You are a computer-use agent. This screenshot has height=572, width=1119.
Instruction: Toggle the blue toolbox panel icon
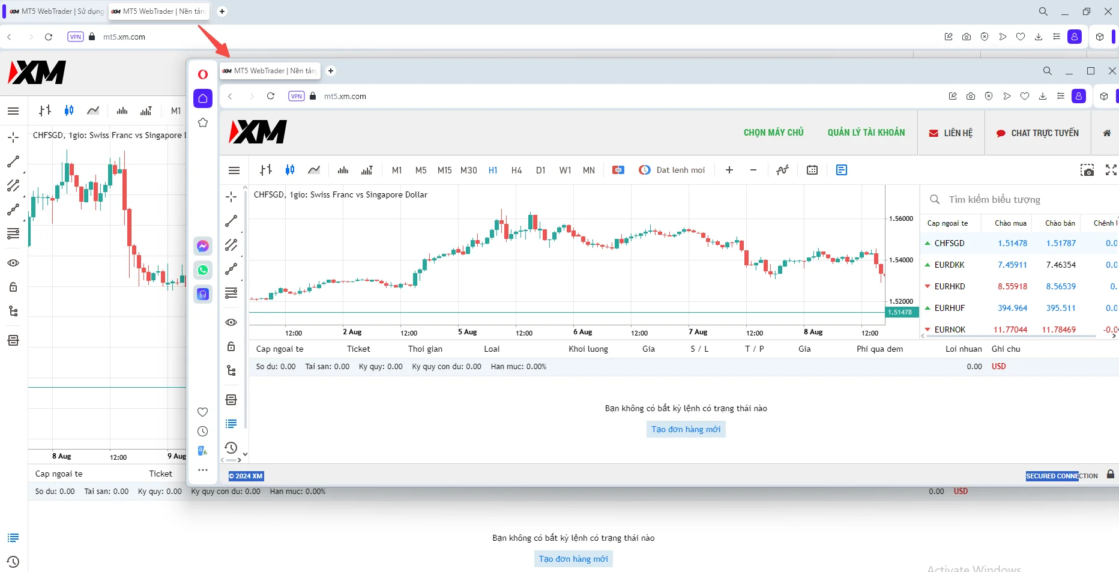point(842,170)
